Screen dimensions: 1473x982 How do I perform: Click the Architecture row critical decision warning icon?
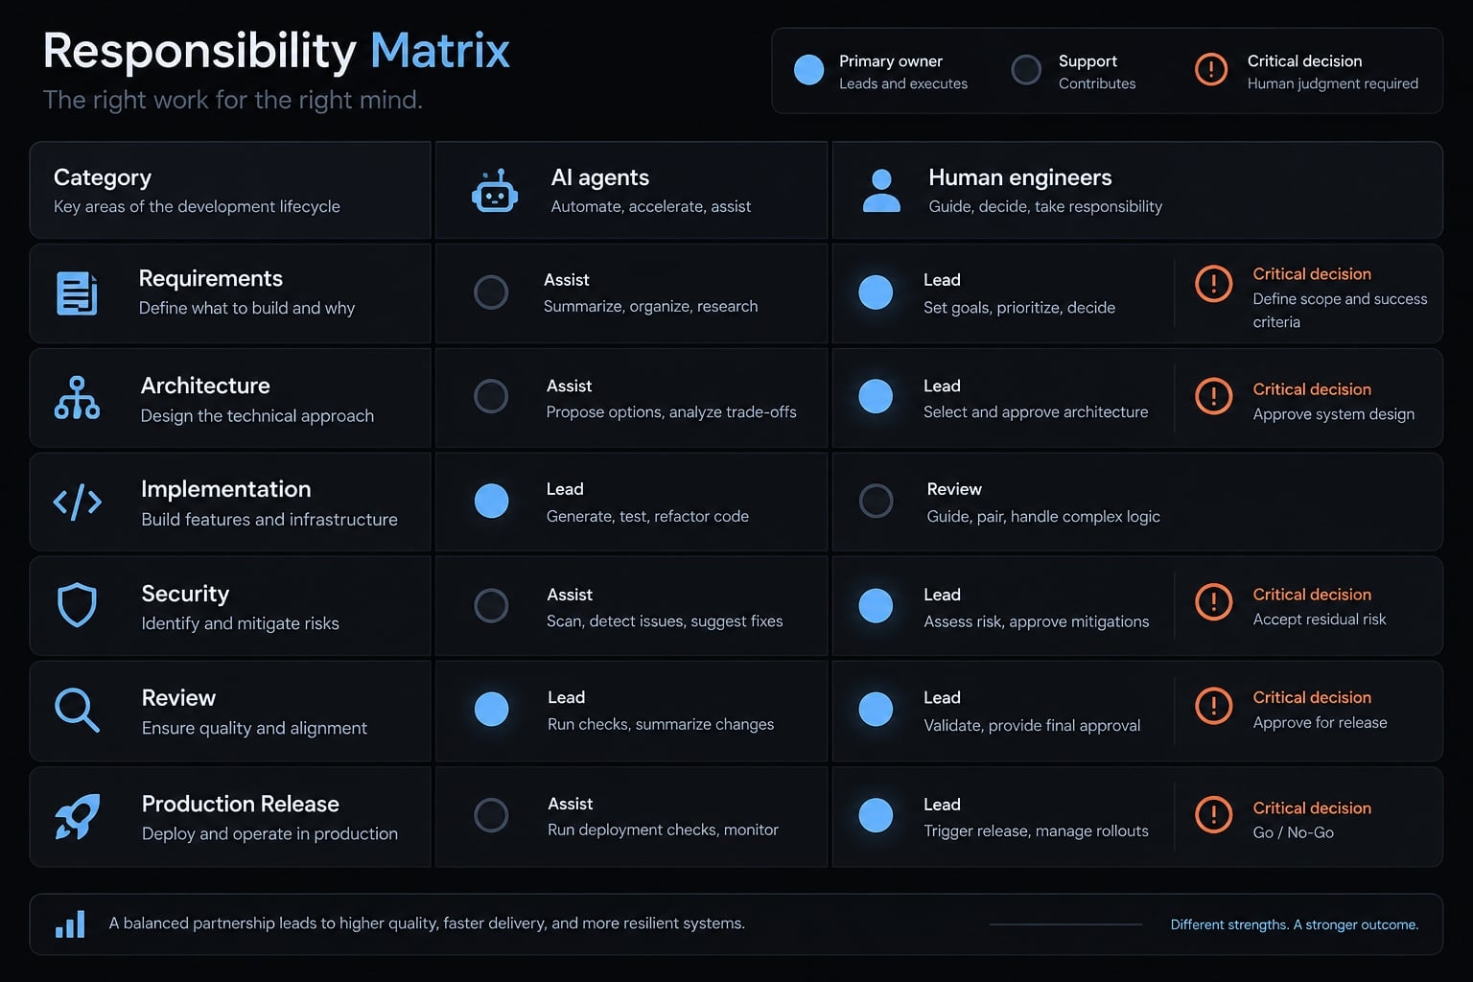[x=1214, y=396]
